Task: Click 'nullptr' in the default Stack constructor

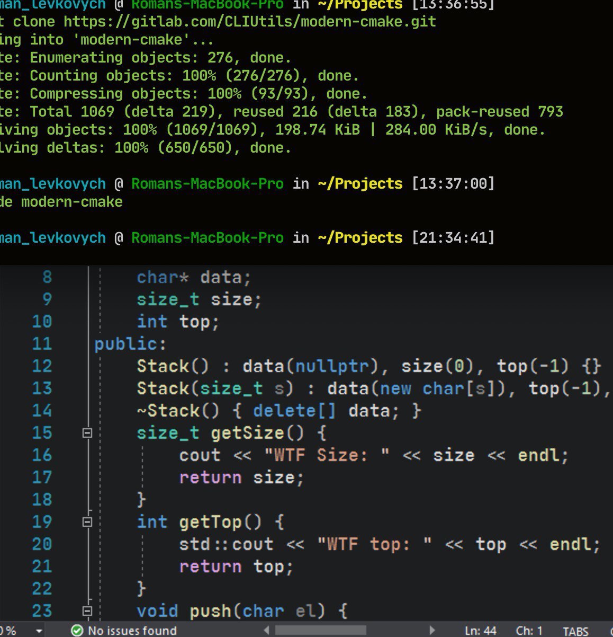Action: (x=331, y=366)
